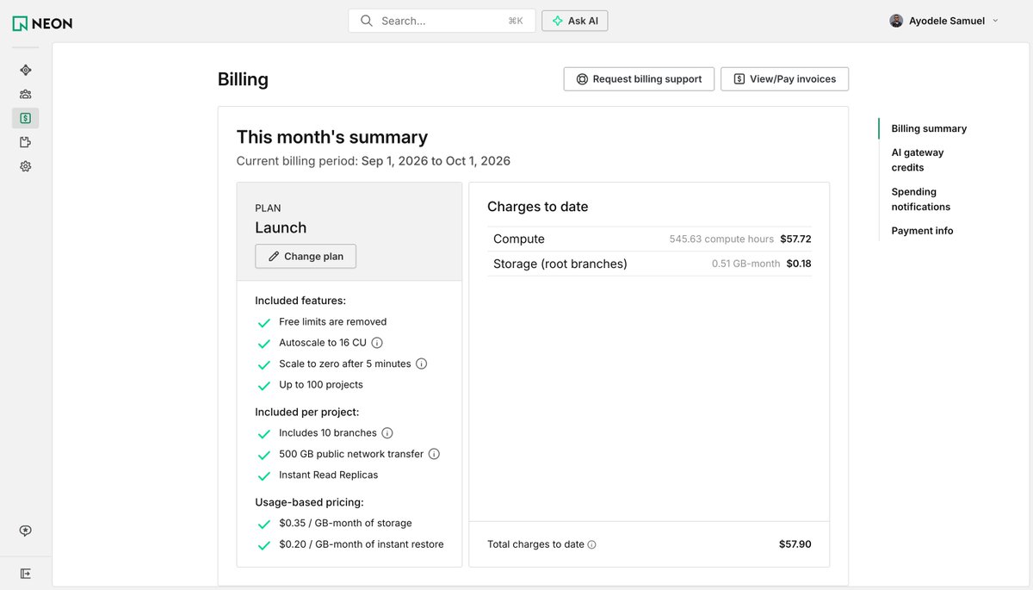Click the Ask AI button
Screen dimensions: 1033x590
click(574, 21)
